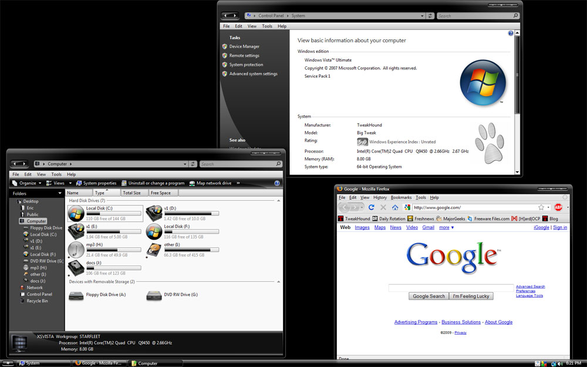The image size is (587, 367).
Task: Open other (I:) drive icon
Action: [x=154, y=250]
